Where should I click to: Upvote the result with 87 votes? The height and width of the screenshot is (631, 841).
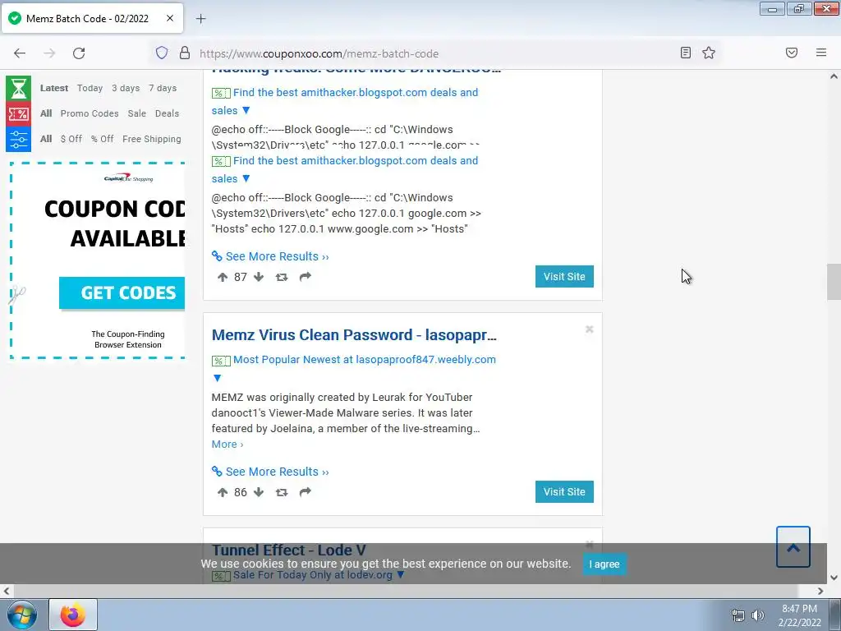(x=223, y=277)
